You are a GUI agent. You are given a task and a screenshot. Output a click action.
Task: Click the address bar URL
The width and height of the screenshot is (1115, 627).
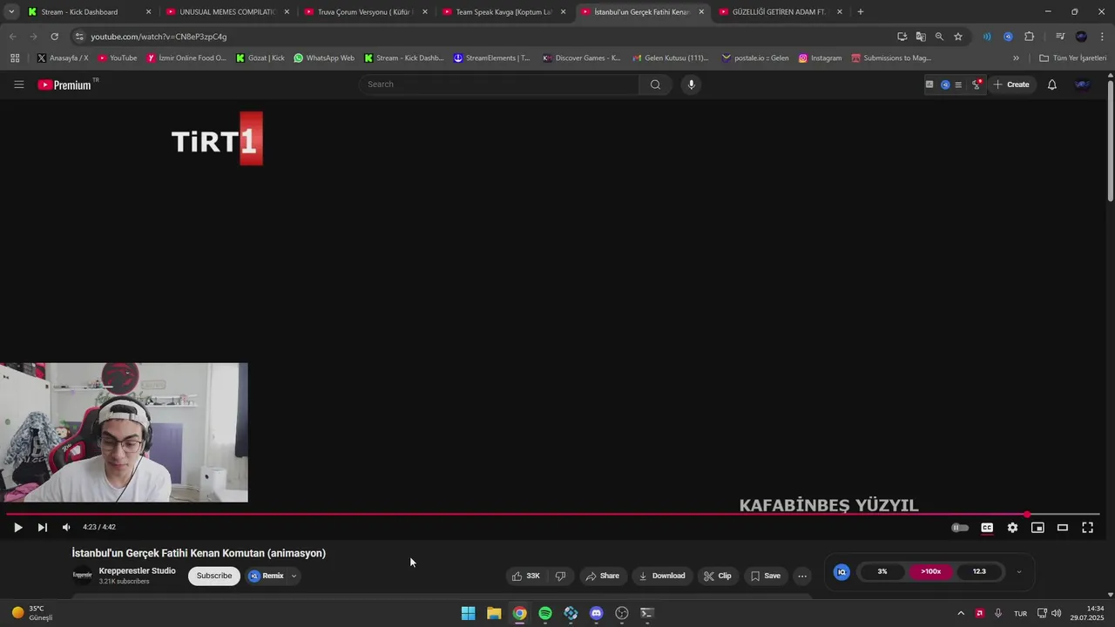click(159, 37)
